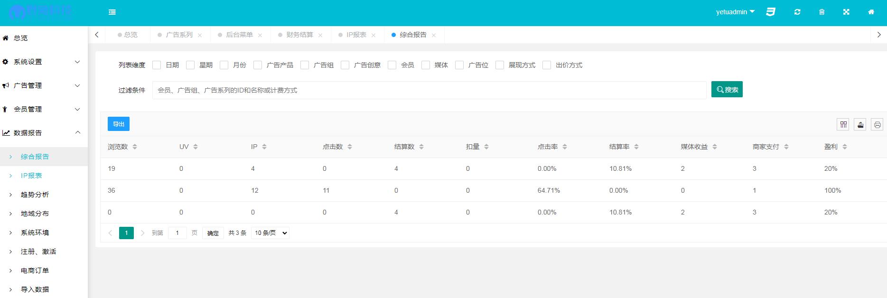Click the refresh icon in header
This screenshot has width=887, height=298.
(797, 12)
